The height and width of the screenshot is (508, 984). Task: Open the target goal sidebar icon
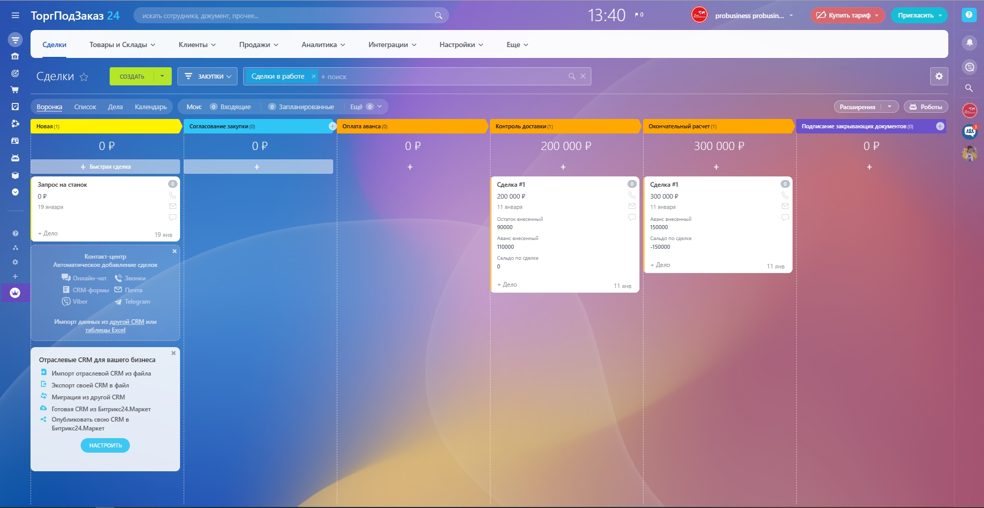[15, 73]
